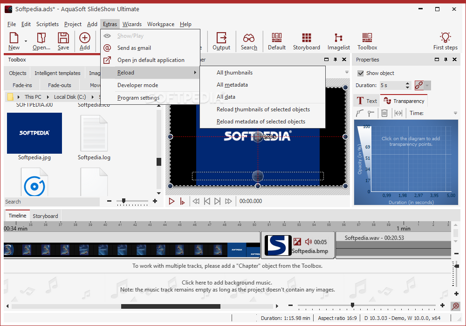Pin the Properties panel
This screenshot has width=466, height=326.
point(445,60)
